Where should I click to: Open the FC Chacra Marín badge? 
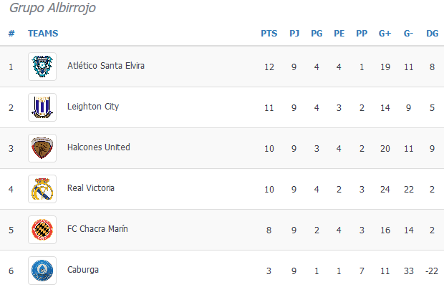point(42,230)
